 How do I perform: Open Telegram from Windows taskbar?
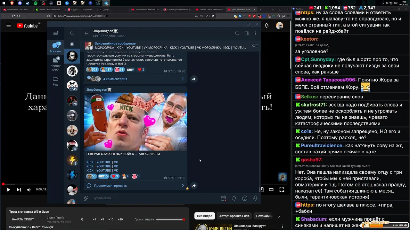(106, 3)
